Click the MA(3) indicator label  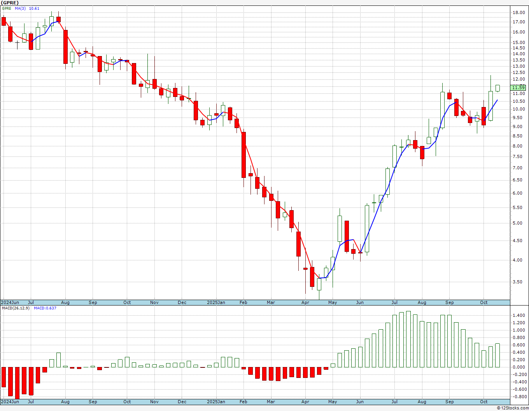(x=20, y=8)
